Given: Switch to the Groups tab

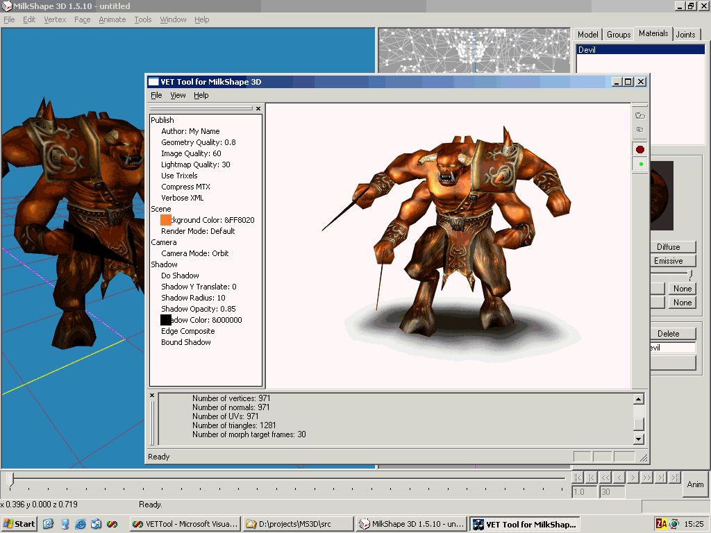Looking at the screenshot, I should (x=619, y=35).
